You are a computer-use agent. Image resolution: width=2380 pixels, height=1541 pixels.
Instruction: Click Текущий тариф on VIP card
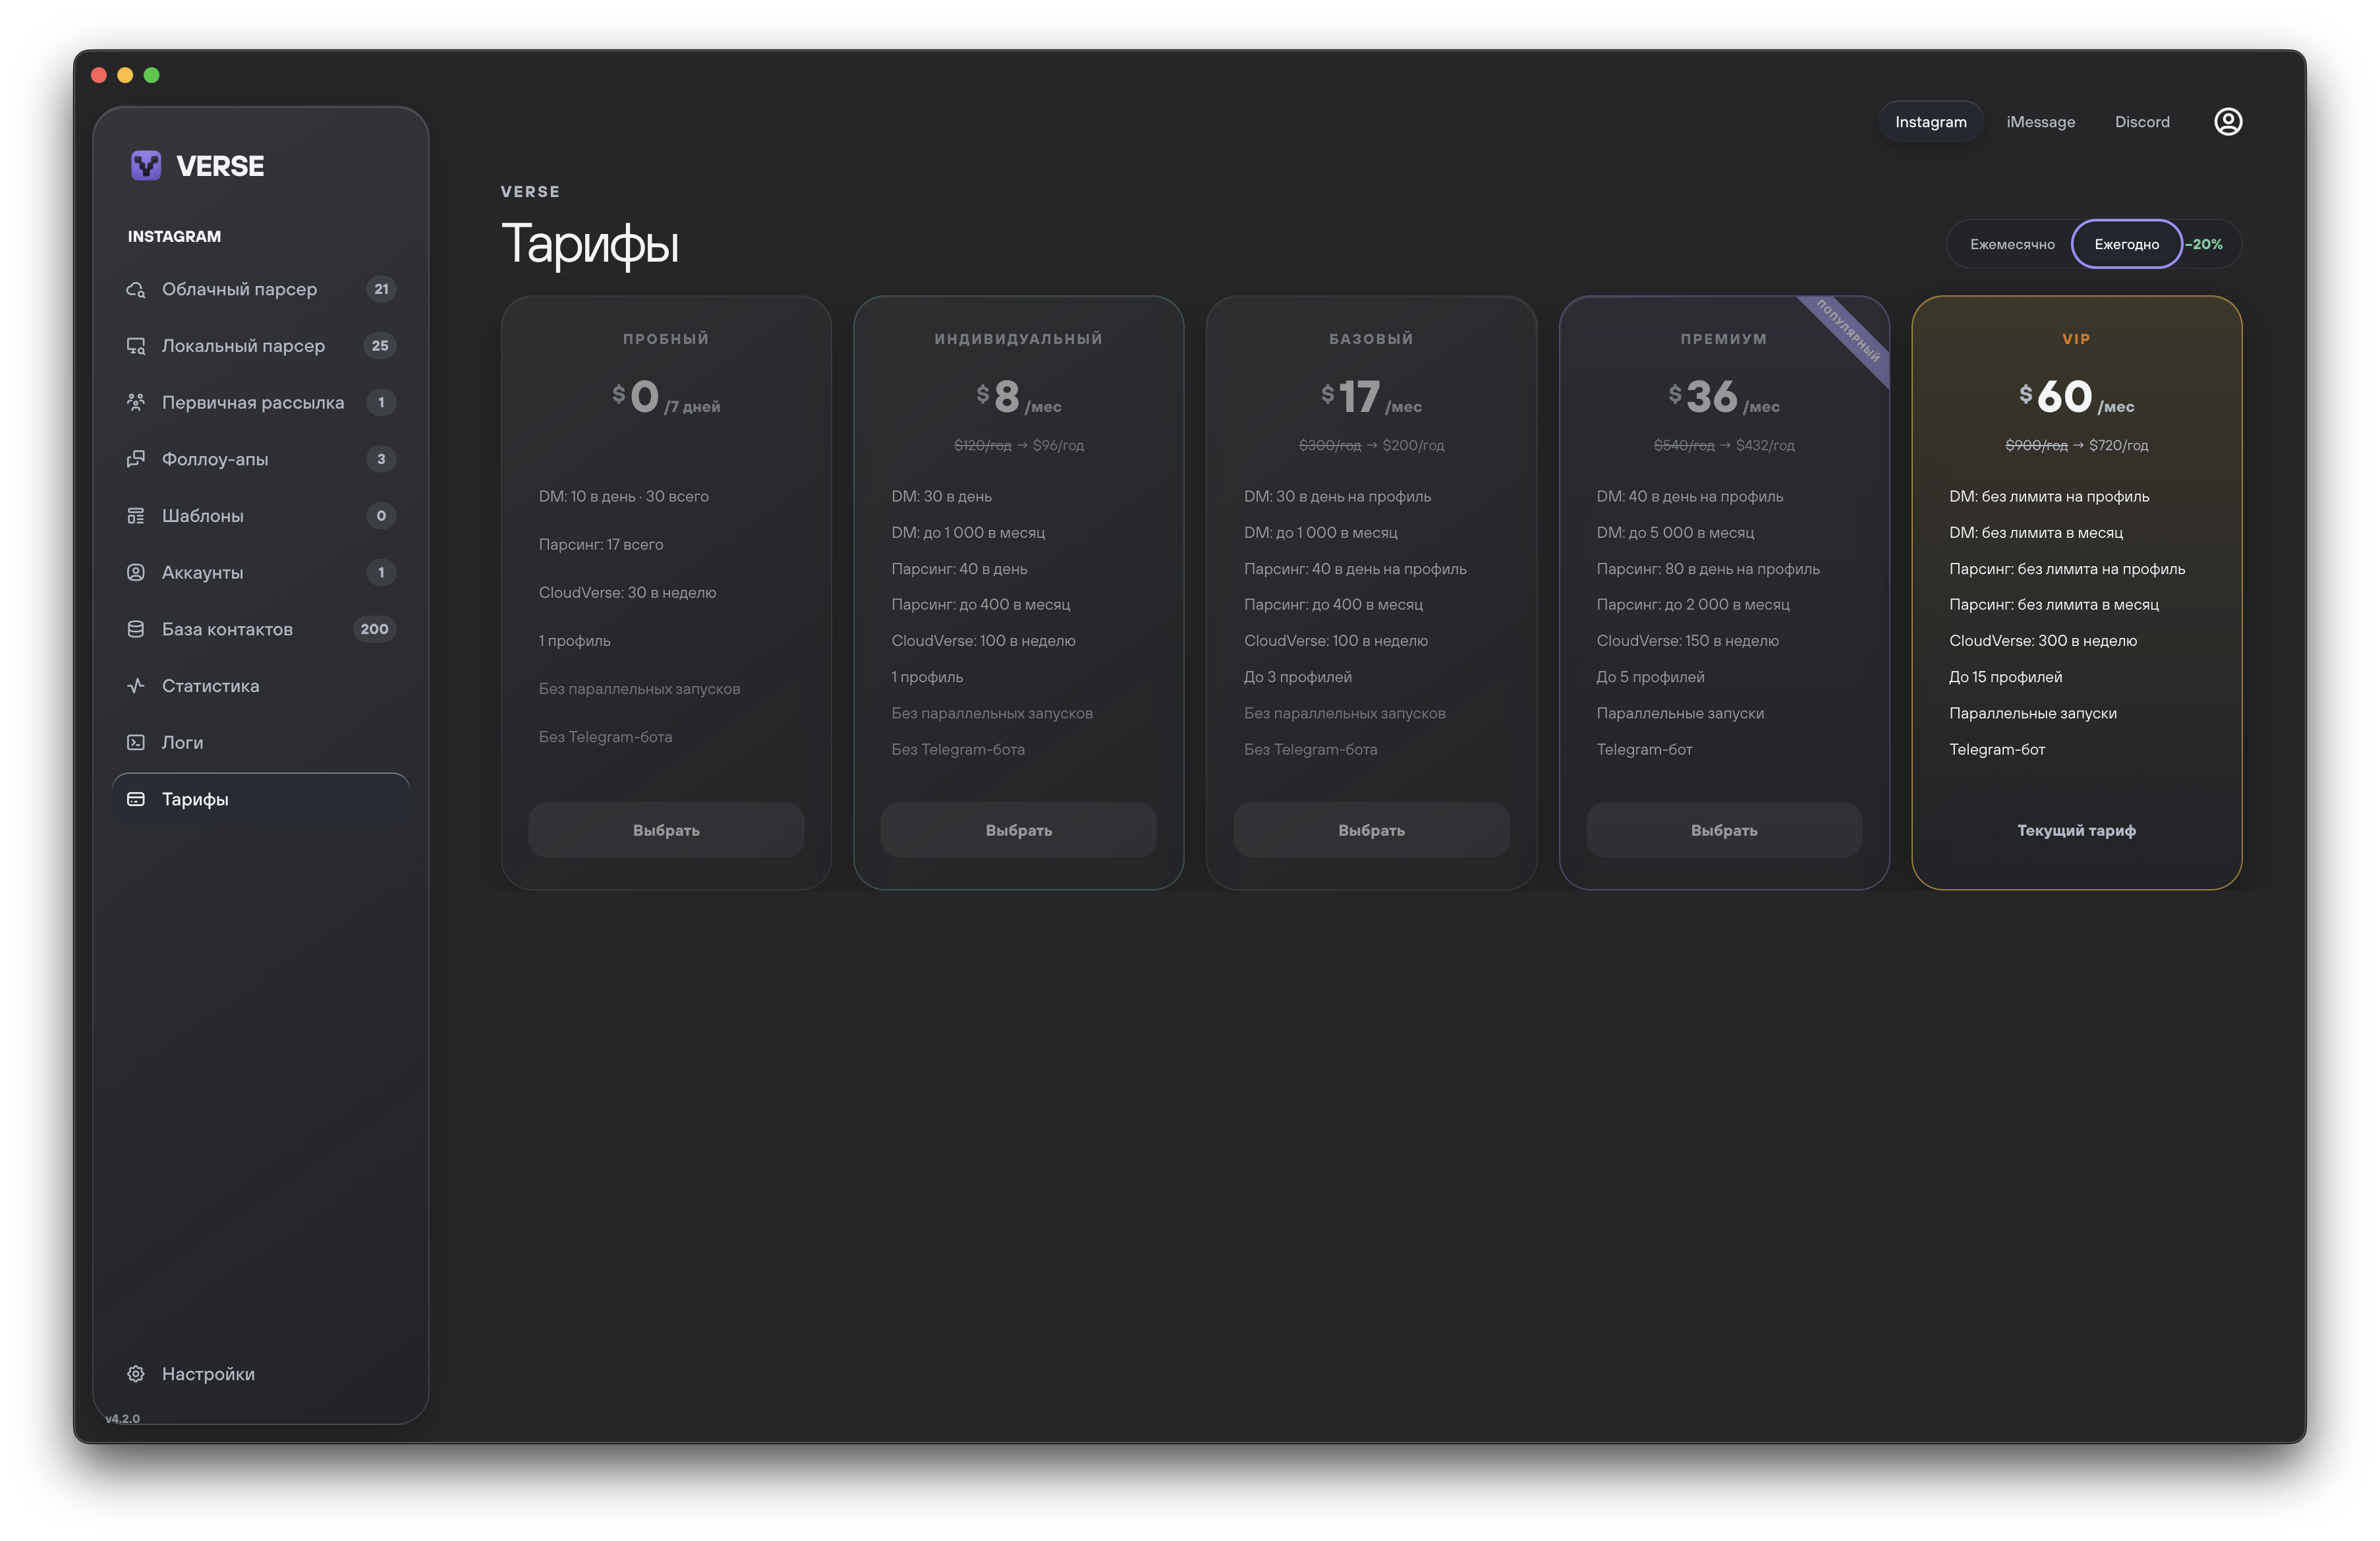(2076, 830)
